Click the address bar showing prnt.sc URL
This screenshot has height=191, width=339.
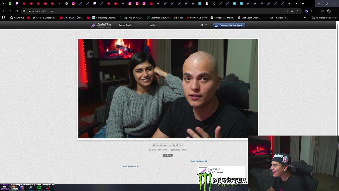[x=154, y=11]
